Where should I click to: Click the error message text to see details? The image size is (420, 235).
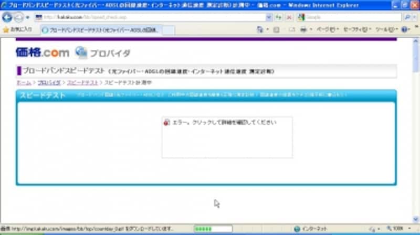[x=225, y=122]
